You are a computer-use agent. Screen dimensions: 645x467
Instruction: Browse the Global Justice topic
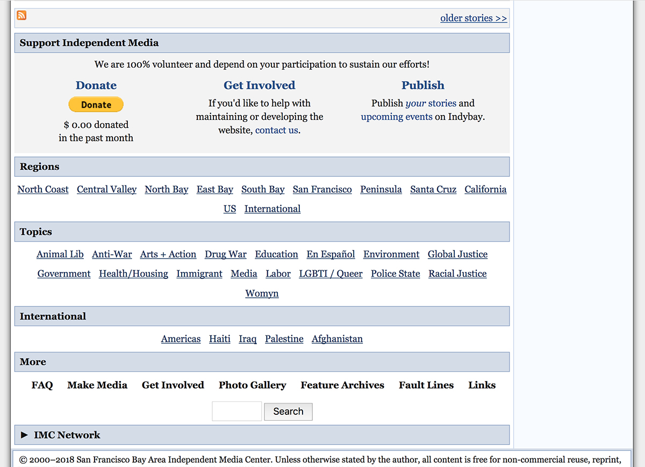(x=458, y=254)
